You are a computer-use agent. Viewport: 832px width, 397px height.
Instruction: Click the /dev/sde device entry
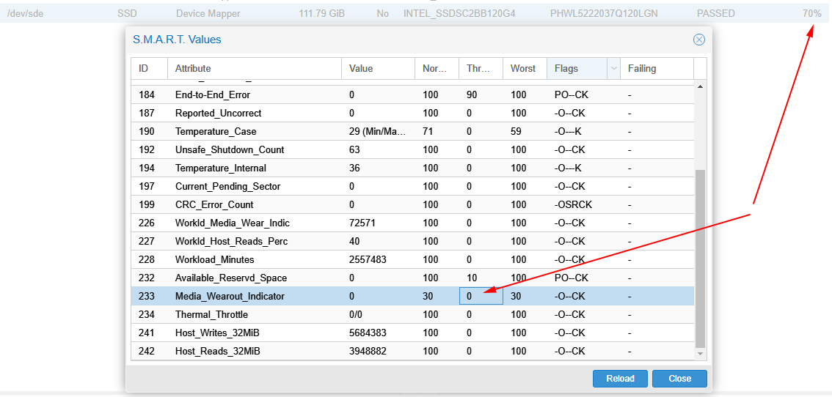tap(26, 14)
